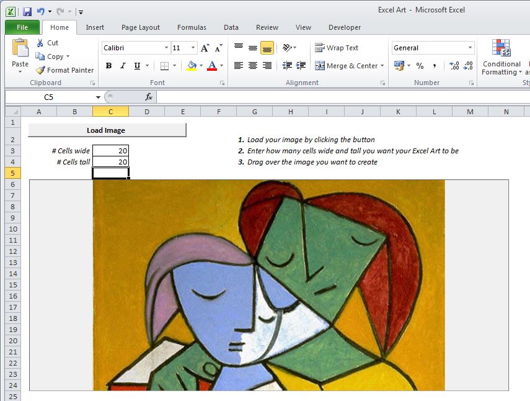The width and height of the screenshot is (530, 401).
Task: Apply bold formatting
Action: pos(108,65)
